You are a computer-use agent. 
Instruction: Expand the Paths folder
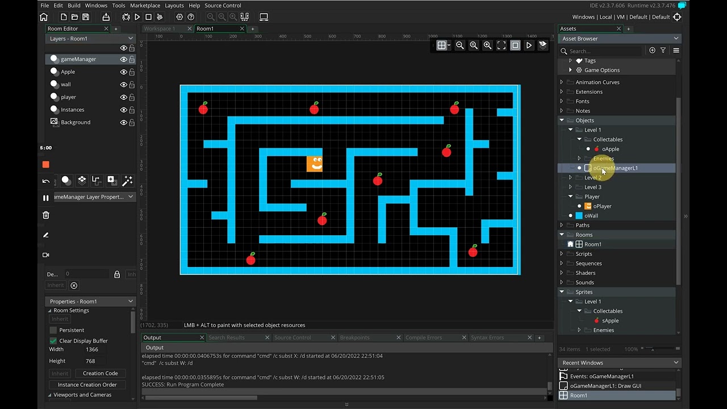pos(562,226)
